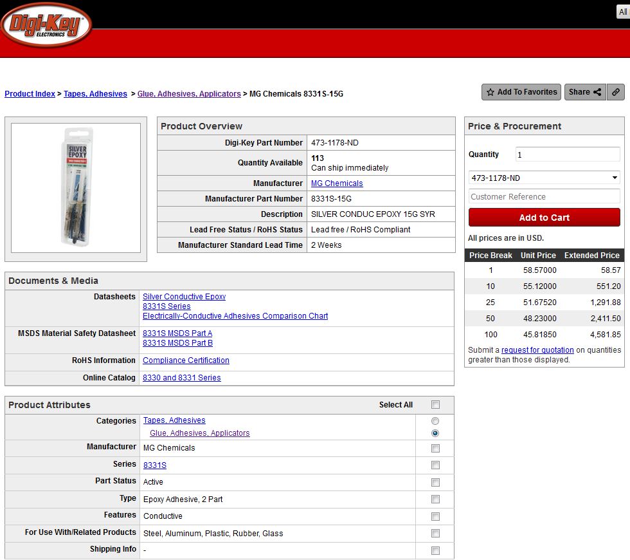The width and height of the screenshot is (630, 560).
Task: Open 8330 and 8331 Series catalog link
Action: point(181,378)
